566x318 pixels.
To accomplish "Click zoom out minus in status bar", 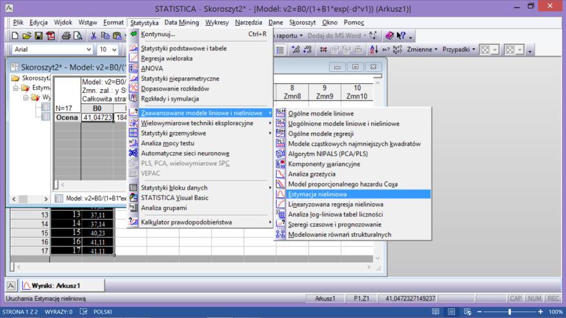I will tap(480, 312).
